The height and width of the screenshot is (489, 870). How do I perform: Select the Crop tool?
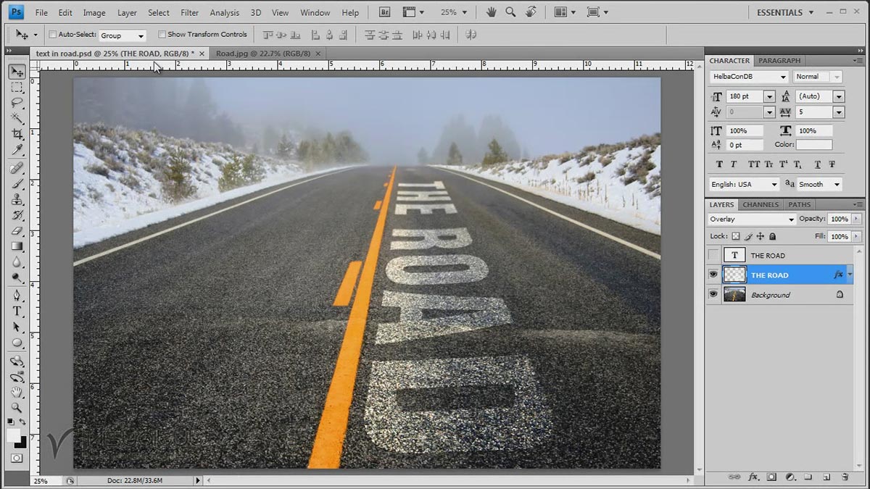(17, 132)
